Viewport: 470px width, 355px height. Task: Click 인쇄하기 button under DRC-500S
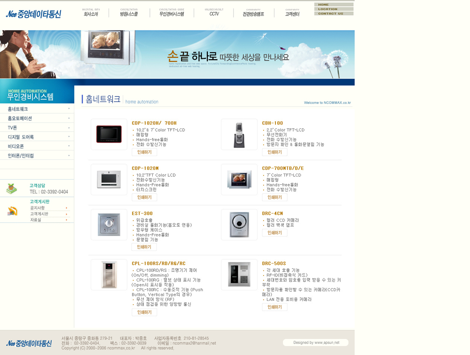[274, 307]
